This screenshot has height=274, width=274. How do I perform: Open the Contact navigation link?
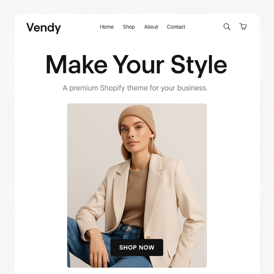176,27
